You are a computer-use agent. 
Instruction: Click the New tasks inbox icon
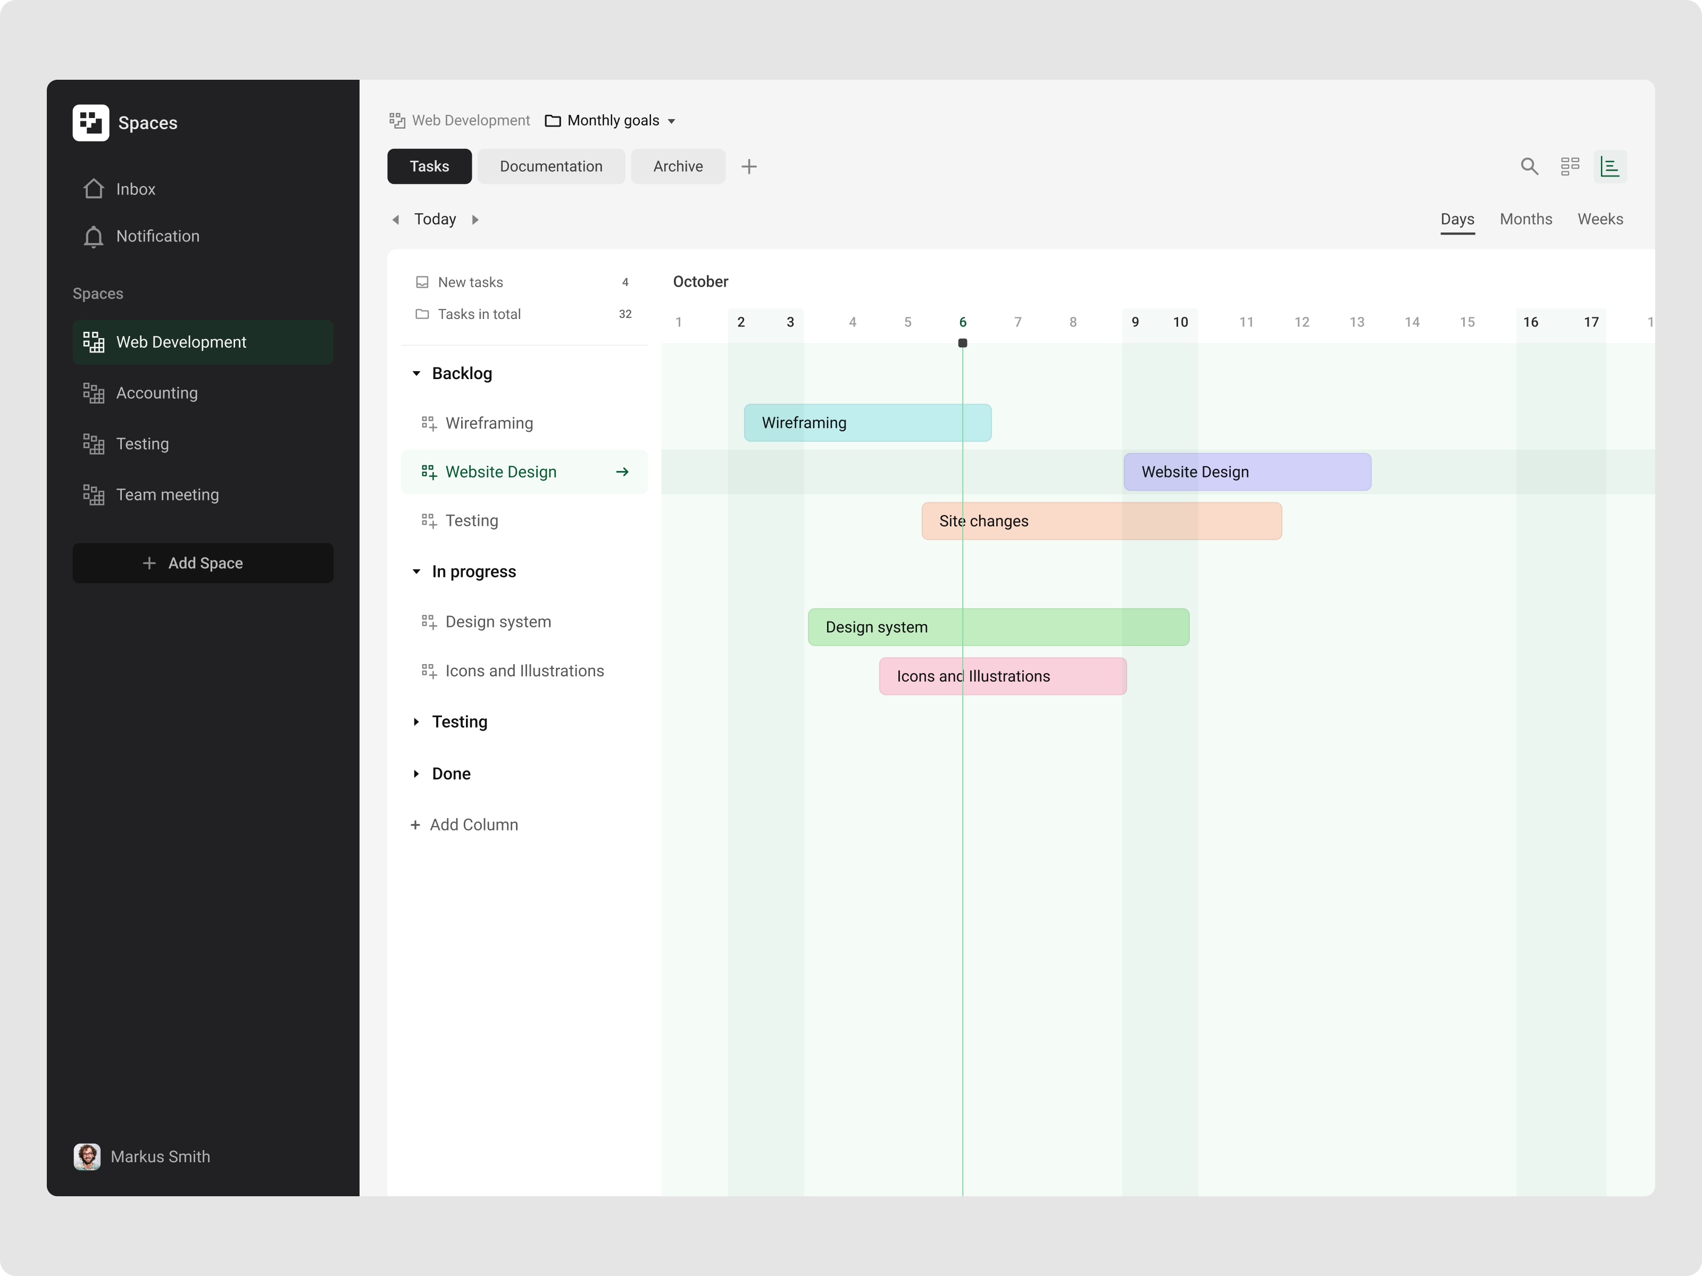pyautogui.click(x=422, y=281)
